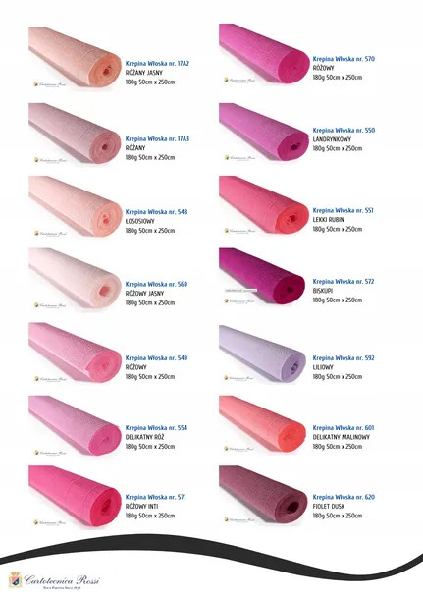Pick the lilac 592 Liliowy roll
This screenshot has height=599, width=423.
[x=262, y=354]
